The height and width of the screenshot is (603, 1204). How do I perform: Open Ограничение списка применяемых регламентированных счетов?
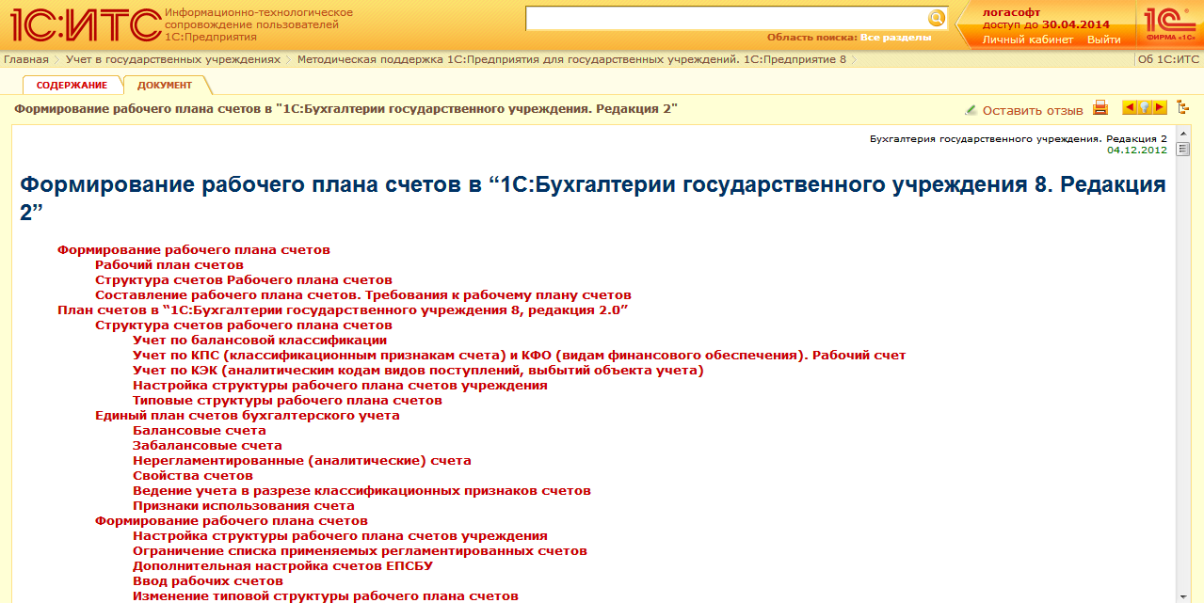pyautogui.click(x=360, y=551)
